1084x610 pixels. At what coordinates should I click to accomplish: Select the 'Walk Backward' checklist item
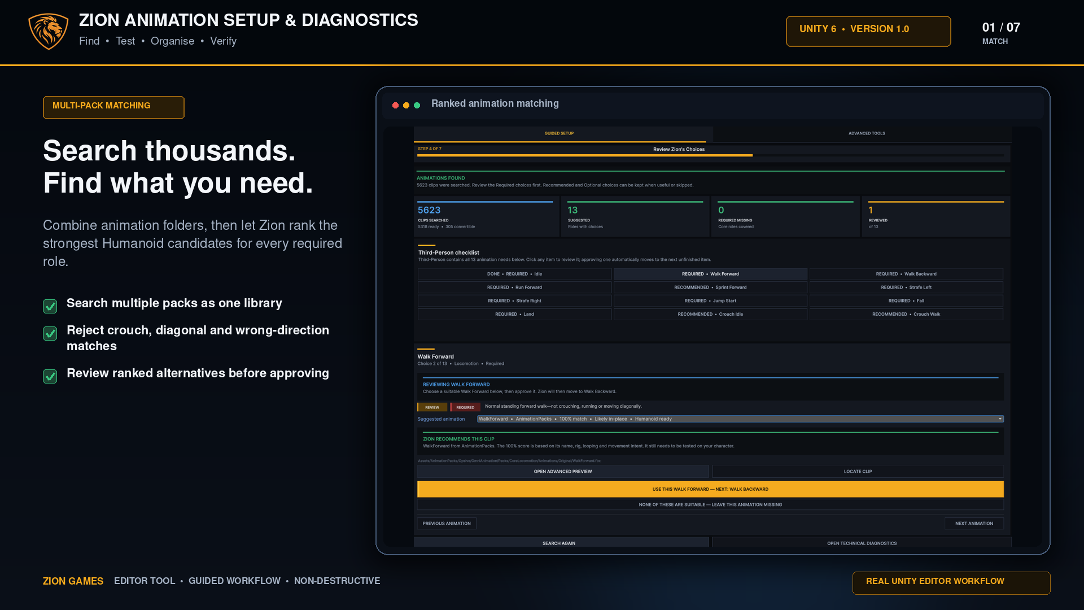point(906,274)
